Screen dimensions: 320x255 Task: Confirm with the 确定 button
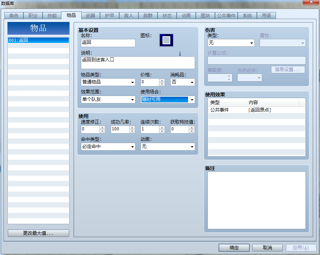click(234, 248)
